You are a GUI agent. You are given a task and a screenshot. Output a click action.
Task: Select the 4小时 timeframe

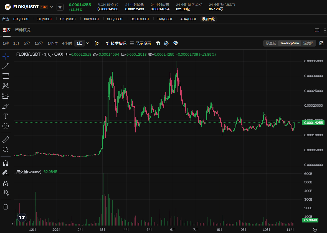[x=67, y=43]
